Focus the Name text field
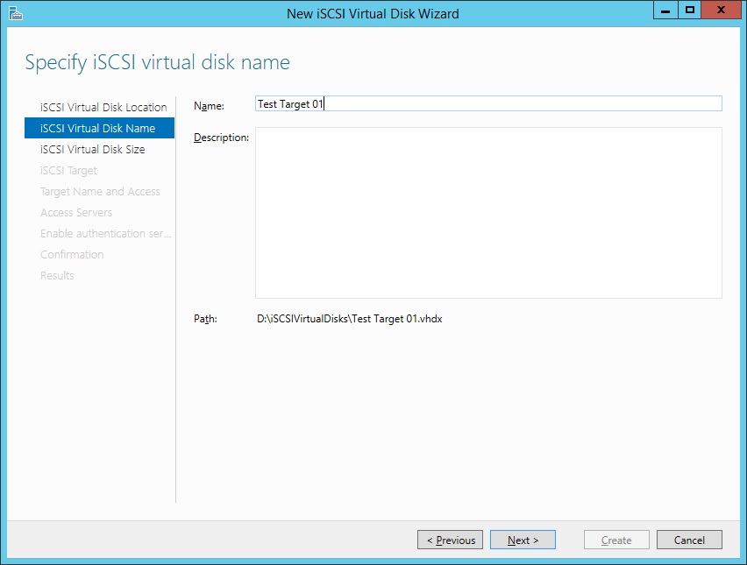The height and width of the screenshot is (565, 747). (x=488, y=103)
